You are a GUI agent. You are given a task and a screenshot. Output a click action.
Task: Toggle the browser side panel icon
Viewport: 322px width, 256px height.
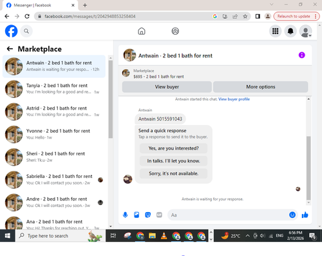[x=258, y=16]
